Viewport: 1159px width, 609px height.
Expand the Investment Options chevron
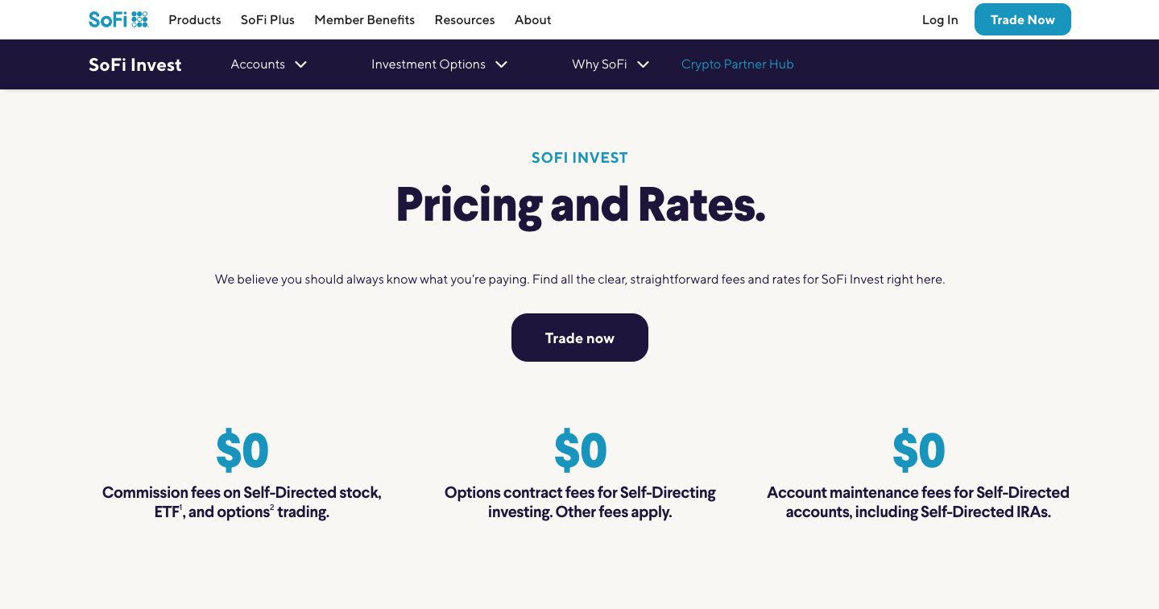pyautogui.click(x=501, y=64)
